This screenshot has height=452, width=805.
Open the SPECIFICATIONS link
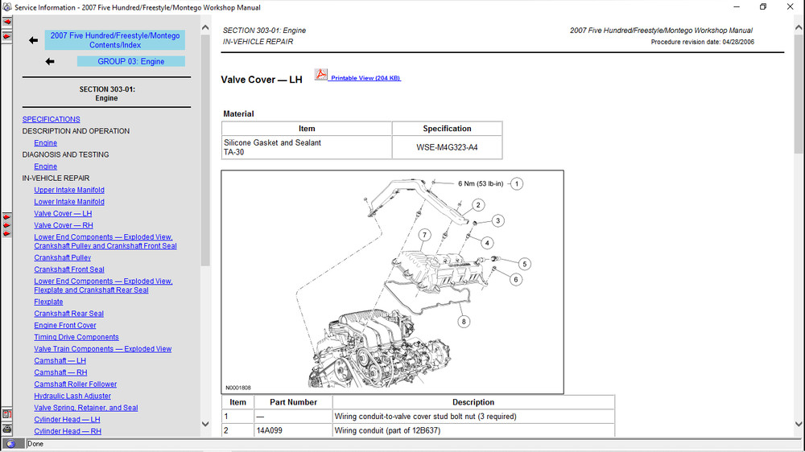pyautogui.click(x=51, y=119)
